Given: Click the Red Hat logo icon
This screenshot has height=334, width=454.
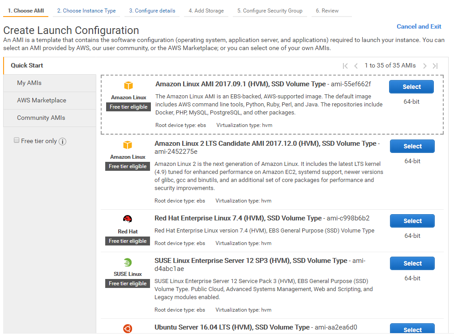Looking at the screenshot, I should [x=128, y=219].
